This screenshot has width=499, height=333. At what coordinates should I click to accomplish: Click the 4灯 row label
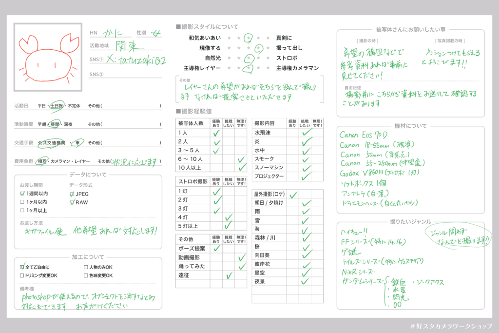click(x=183, y=217)
